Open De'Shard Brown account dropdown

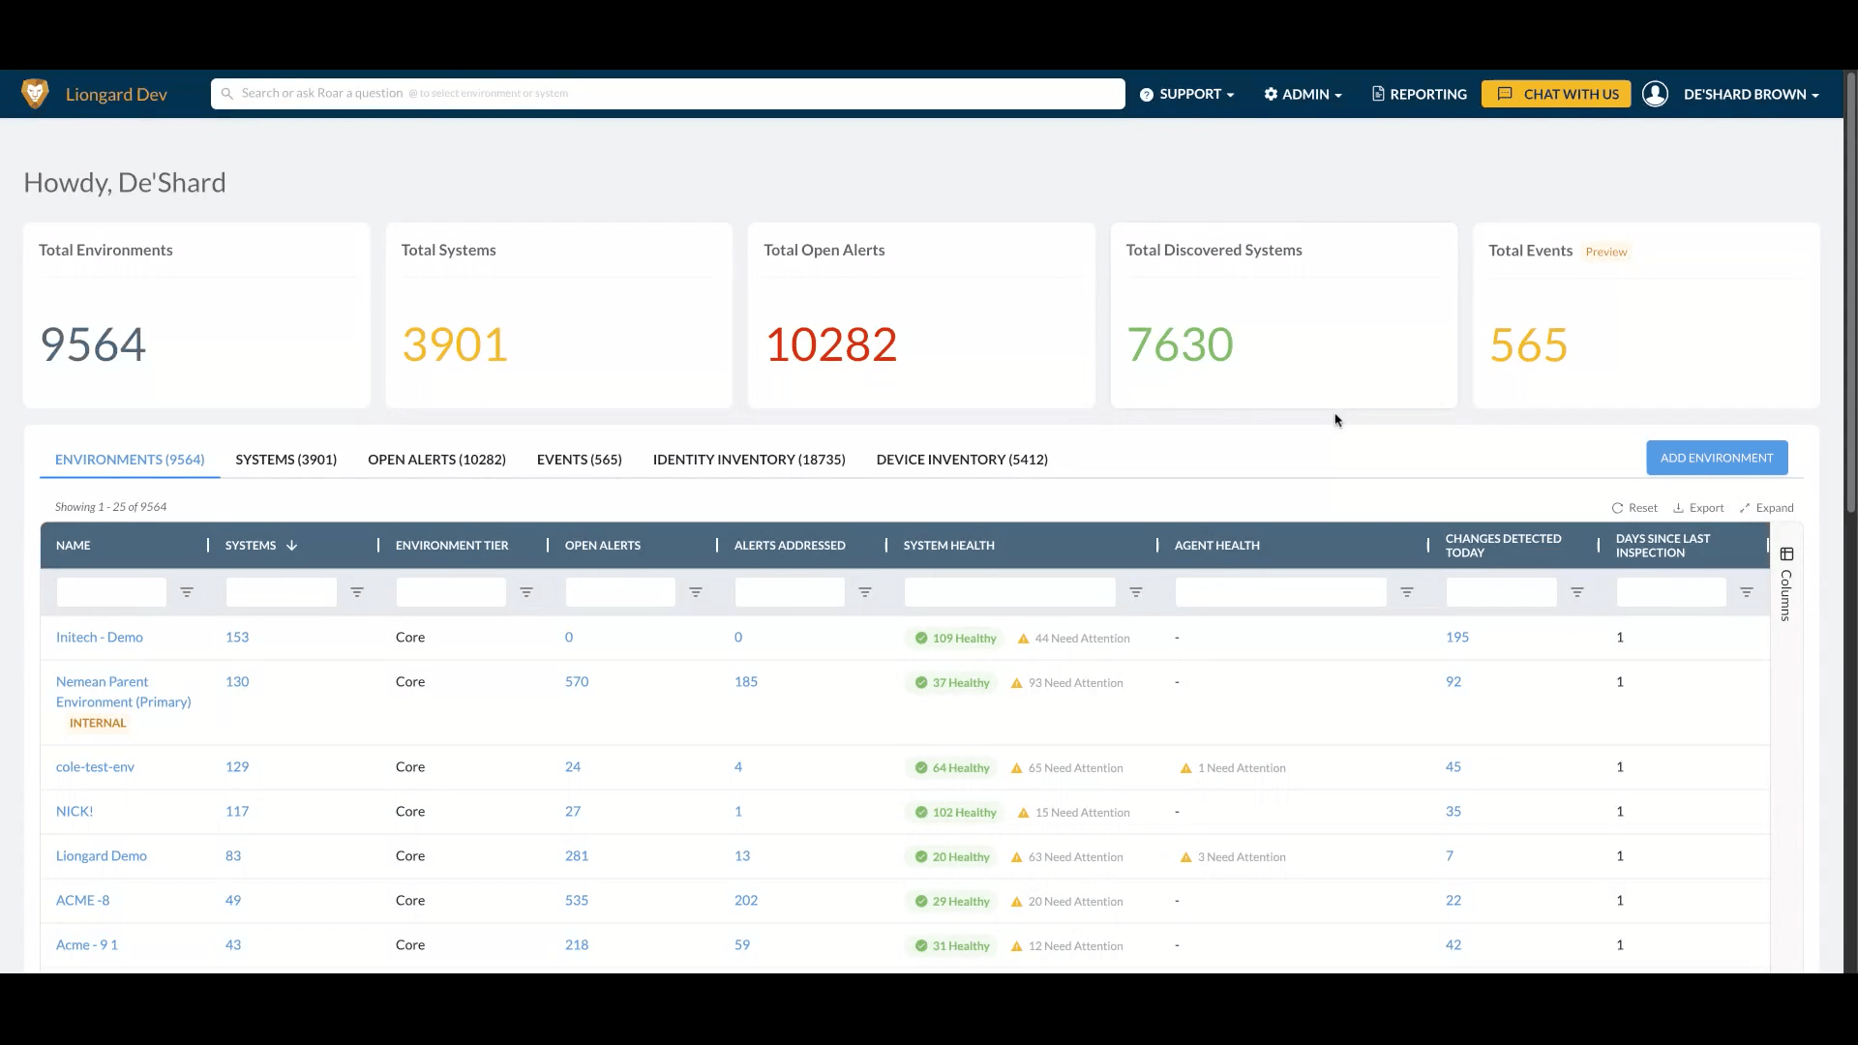coord(1751,94)
